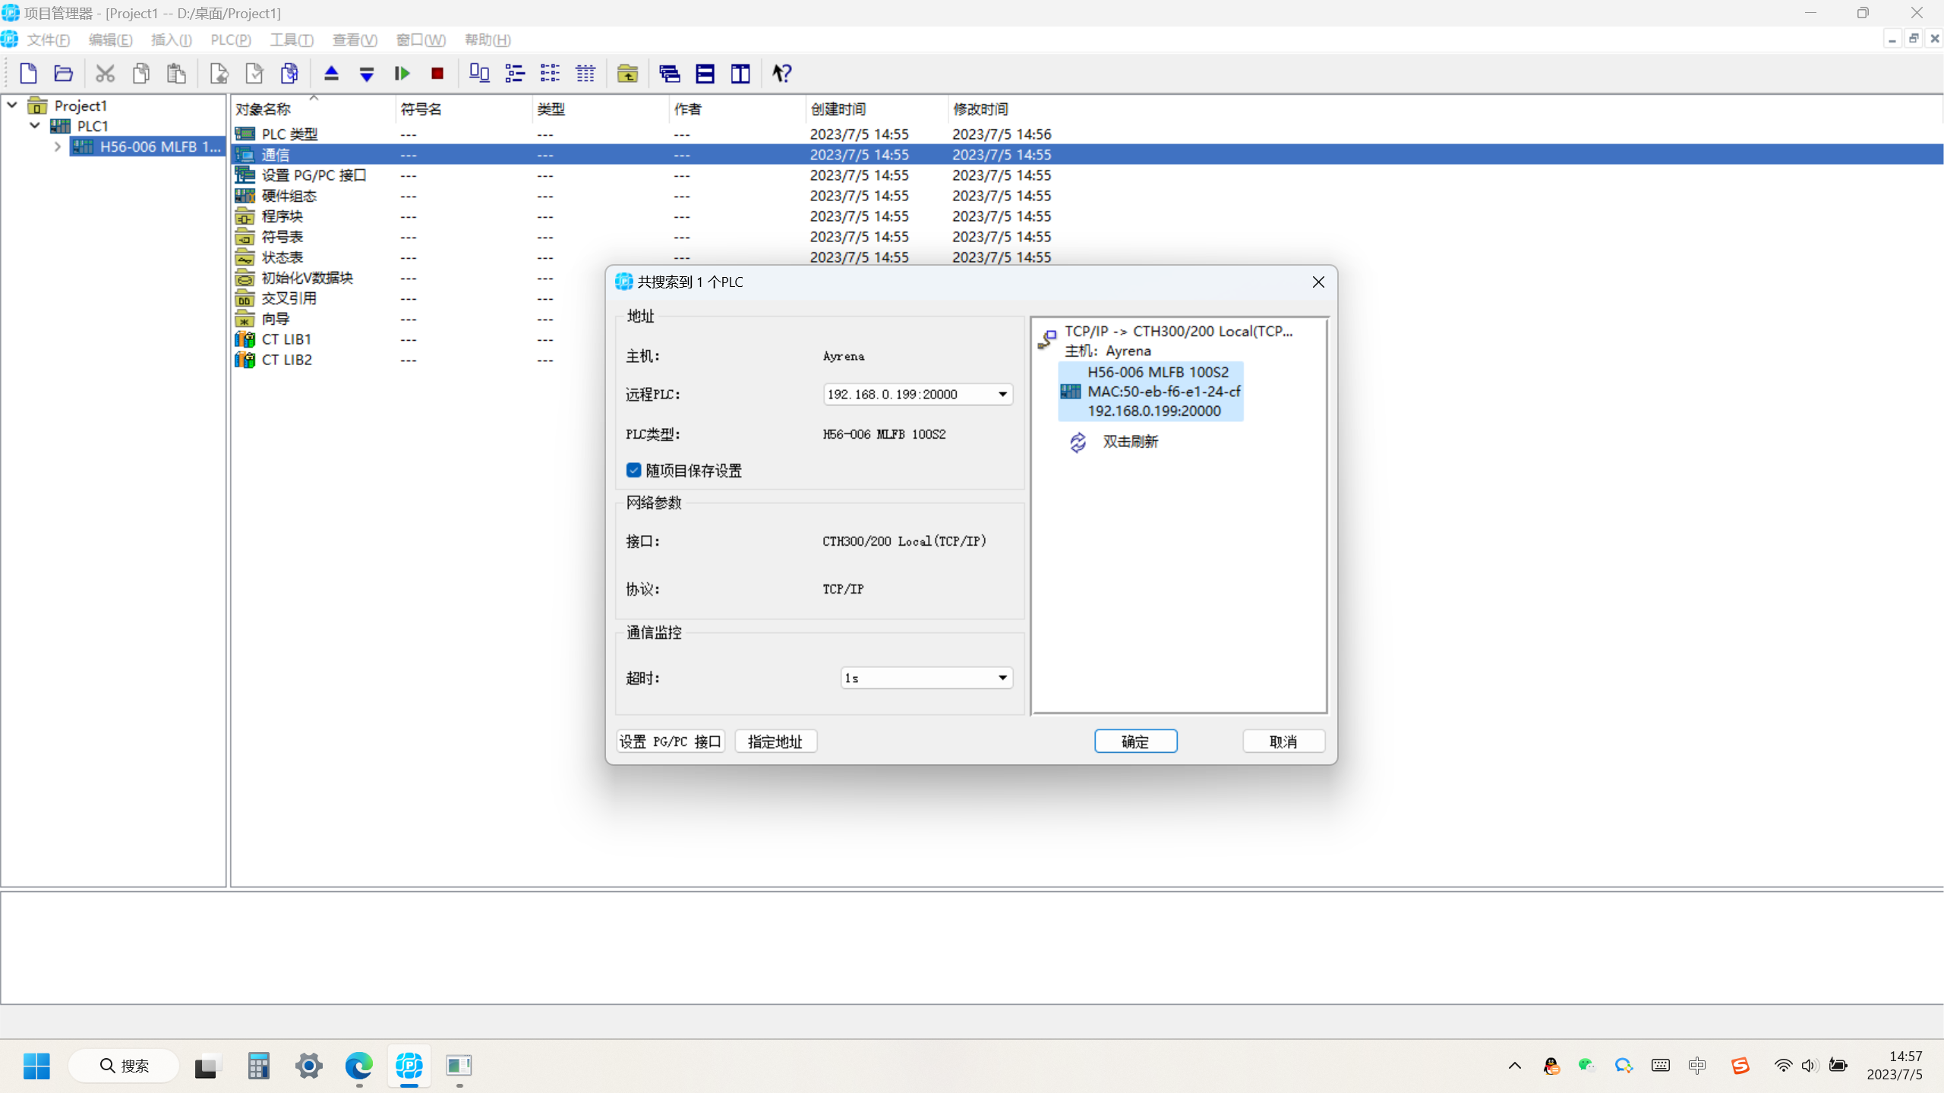Click the Open project toolbar icon
The width and height of the screenshot is (1944, 1093).
click(64, 73)
